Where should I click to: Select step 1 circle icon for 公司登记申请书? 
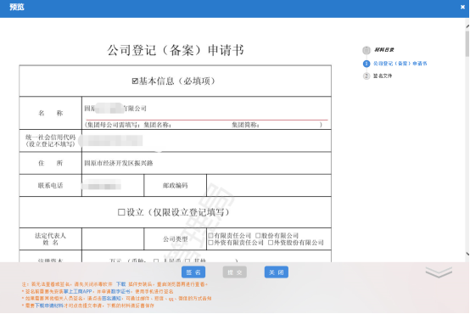366,64
